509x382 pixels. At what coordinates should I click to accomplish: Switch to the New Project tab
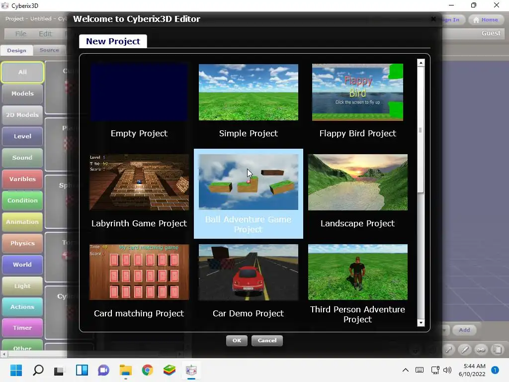[x=113, y=41]
